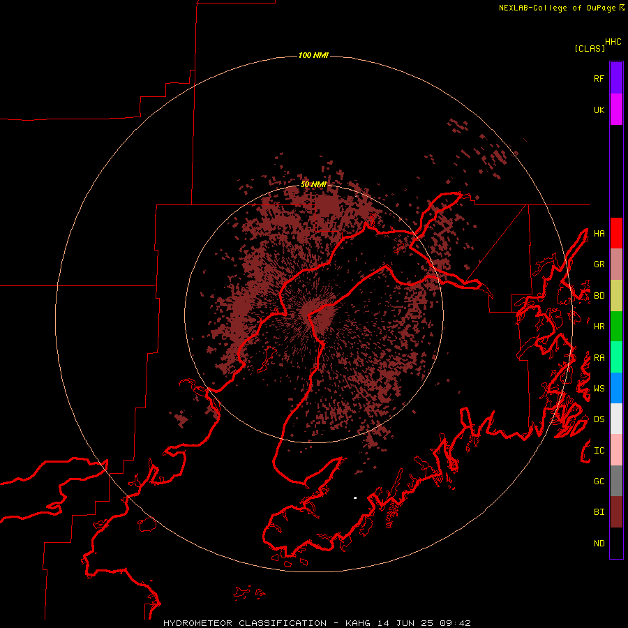The width and height of the screenshot is (628, 628).
Task: Click the 'RA' legend label
Action: [x=599, y=358]
